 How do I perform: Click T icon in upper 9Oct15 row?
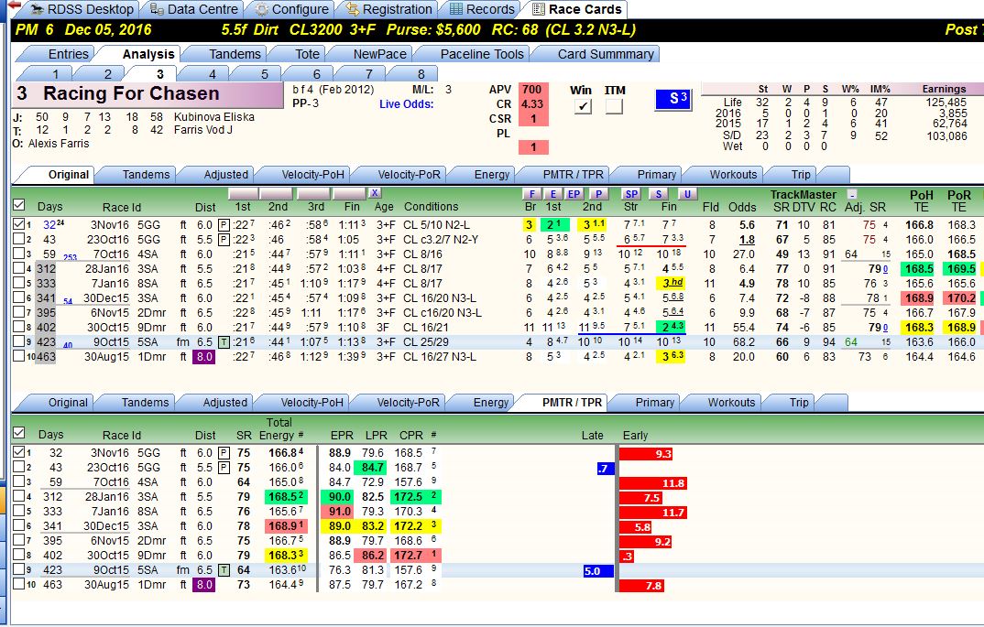[224, 341]
